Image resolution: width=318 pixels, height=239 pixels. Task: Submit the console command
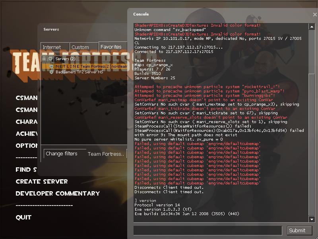tap(297, 230)
